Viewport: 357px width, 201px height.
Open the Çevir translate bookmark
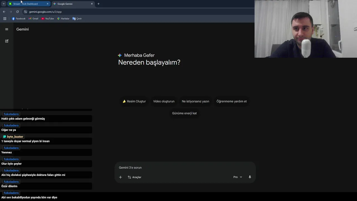[x=77, y=19]
